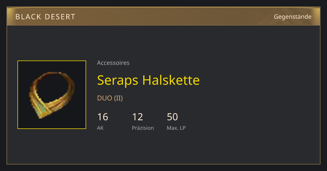Click the Seraps Halskette necklace icon
Image resolution: width=327 pixels, height=171 pixels.
(x=52, y=95)
